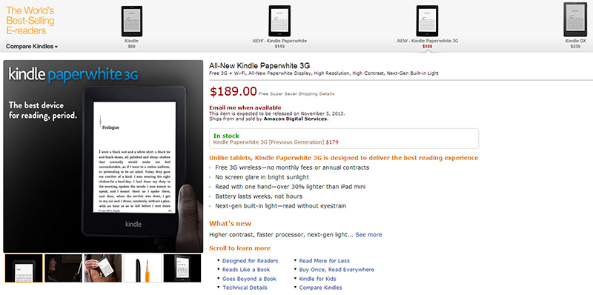Screen dimensions: 593x295
Task: Jump to Designed for Readers section
Action: [x=250, y=261]
